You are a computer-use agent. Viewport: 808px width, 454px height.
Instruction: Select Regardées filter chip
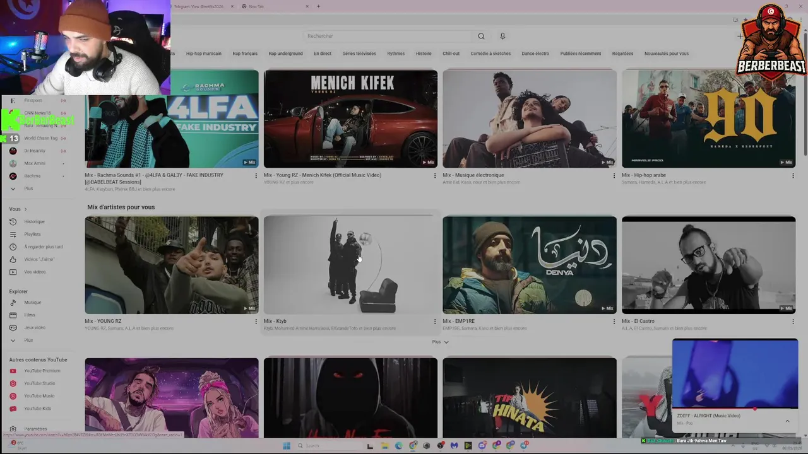coord(622,54)
